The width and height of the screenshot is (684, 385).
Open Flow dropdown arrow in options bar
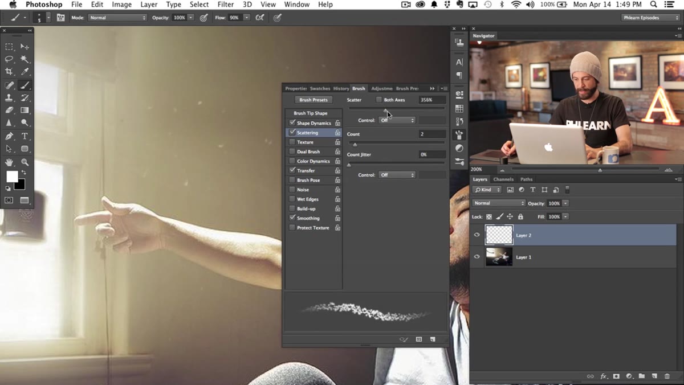pos(246,18)
